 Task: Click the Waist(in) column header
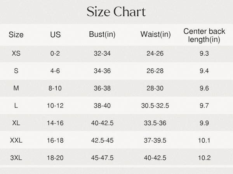pyautogui.click(x=155, y=34)
